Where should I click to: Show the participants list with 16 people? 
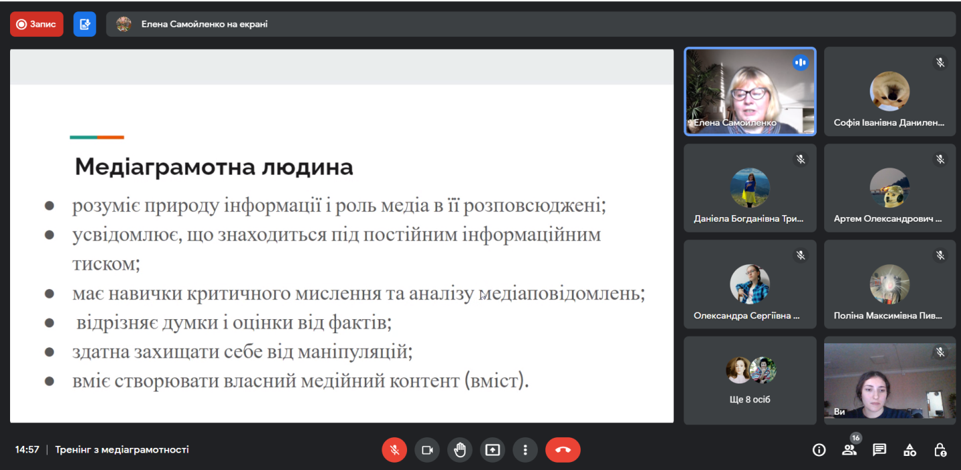[x=850, y=450]
